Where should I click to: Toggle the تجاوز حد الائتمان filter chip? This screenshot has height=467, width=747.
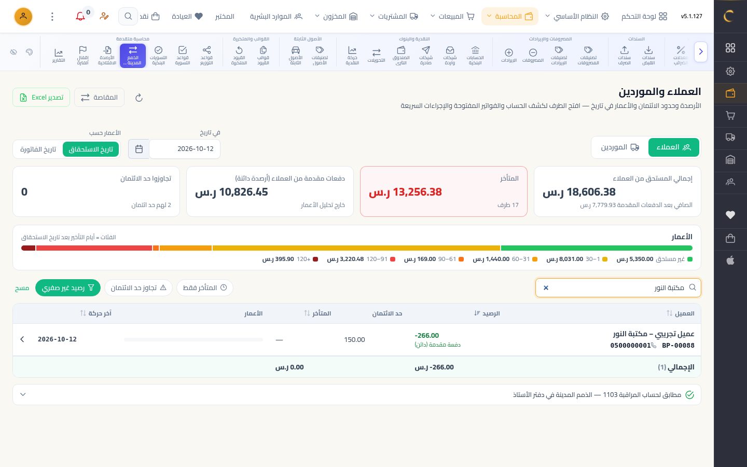point(139,287)
